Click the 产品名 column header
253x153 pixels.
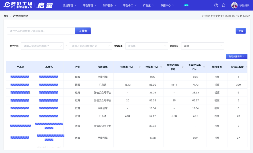(20, 67)
